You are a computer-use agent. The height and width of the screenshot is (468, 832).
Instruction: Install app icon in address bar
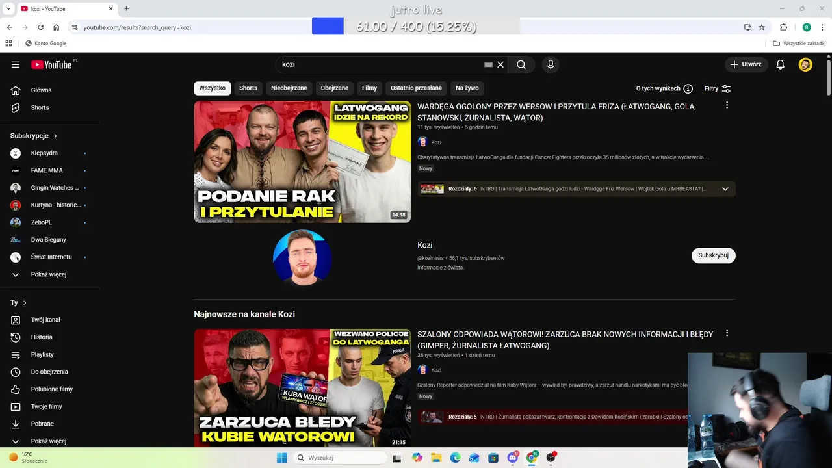coord(747,27)
